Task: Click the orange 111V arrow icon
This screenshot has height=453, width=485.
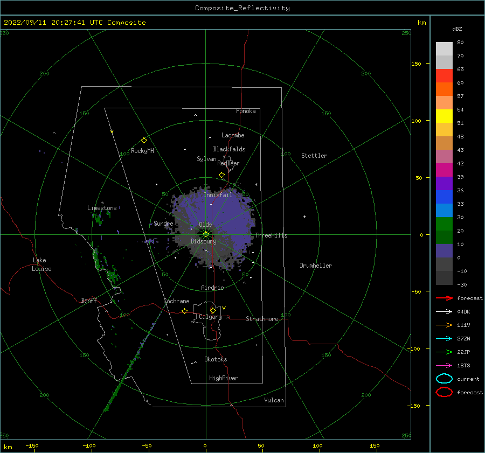Action: [444, 325]
